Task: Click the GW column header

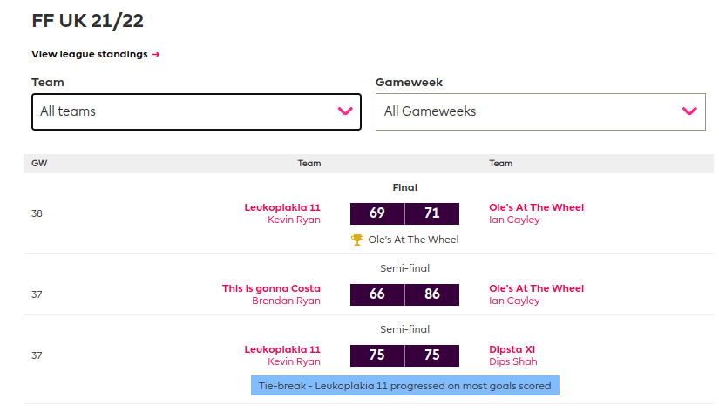Action: 39,163
